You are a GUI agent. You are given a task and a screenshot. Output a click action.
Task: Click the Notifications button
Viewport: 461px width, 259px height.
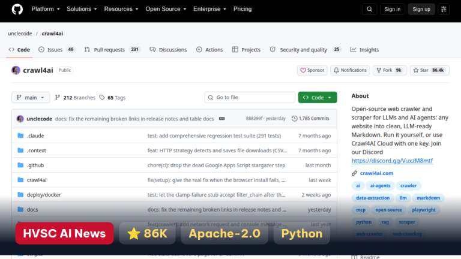coord(350,70)
